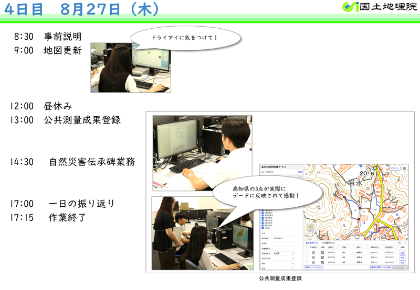Click the blue add button in the second result row
Viewport: 420px width, 290px height.
402,258
